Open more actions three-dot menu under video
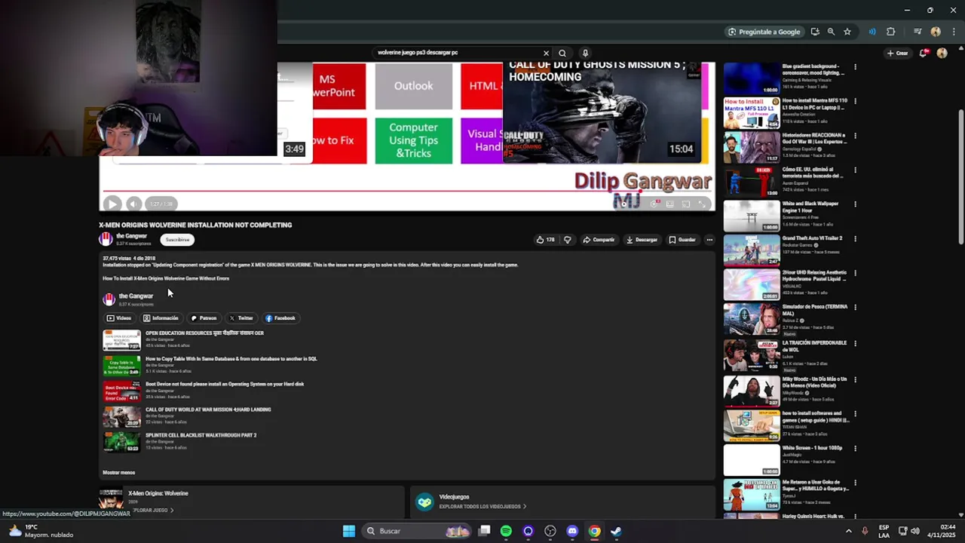 (x=709, y=240)
